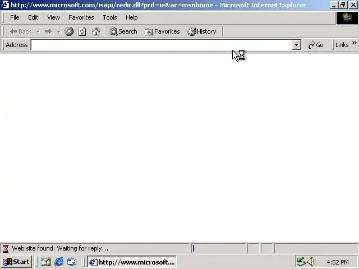Minimize the Internet Explorer window
359x269 pixels.
click(334, 5)
